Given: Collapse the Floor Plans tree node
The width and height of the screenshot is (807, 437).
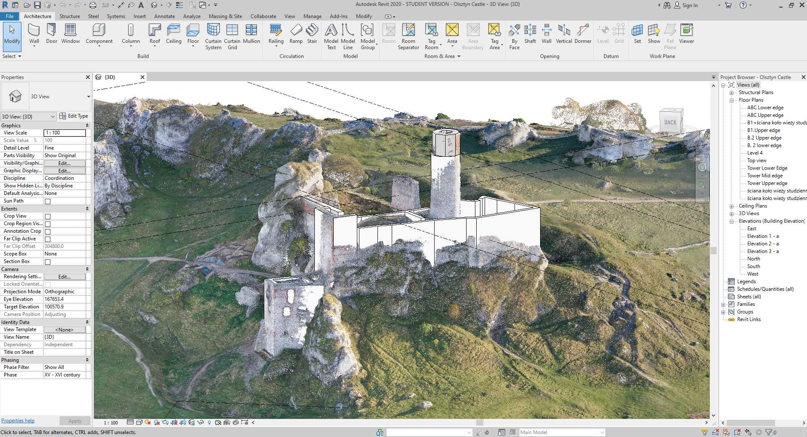Looking at the screenshot, I should tap(731, 100).
